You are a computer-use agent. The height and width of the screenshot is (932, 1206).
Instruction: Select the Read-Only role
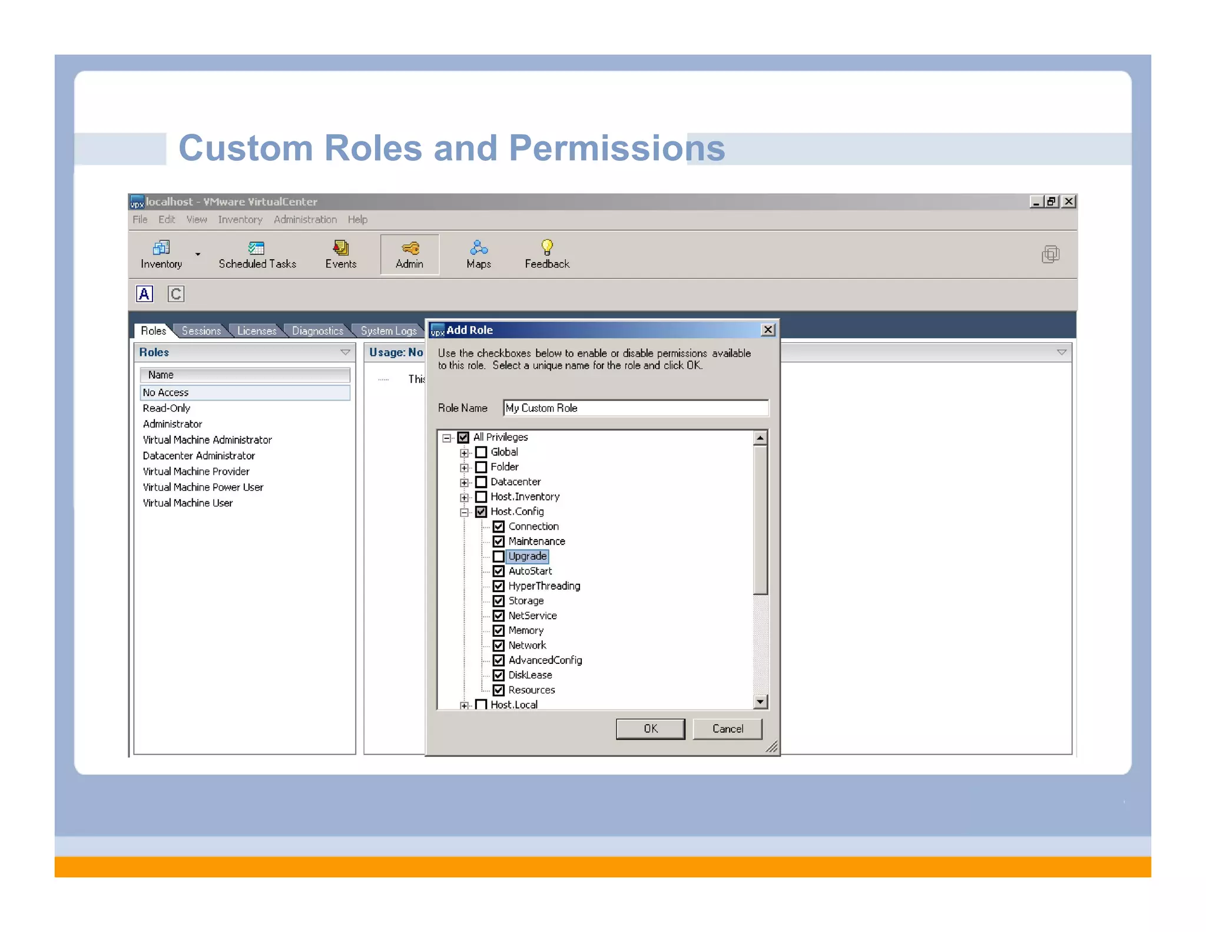[167, 408]
